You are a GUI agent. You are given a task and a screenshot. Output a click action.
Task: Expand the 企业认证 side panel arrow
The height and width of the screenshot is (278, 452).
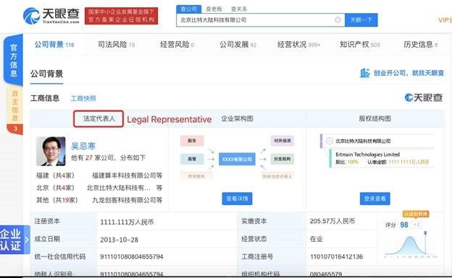[x=27, y=240]
